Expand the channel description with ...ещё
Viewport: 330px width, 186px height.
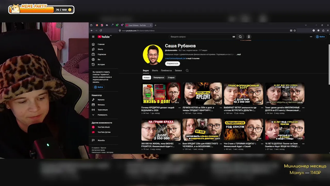[x=238, y=55]
